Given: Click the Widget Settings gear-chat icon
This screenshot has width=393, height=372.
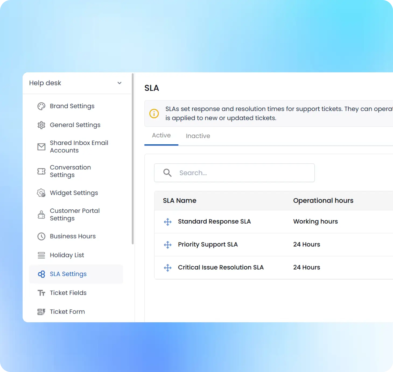Looking at the screenshot, I should pos(41,193).
